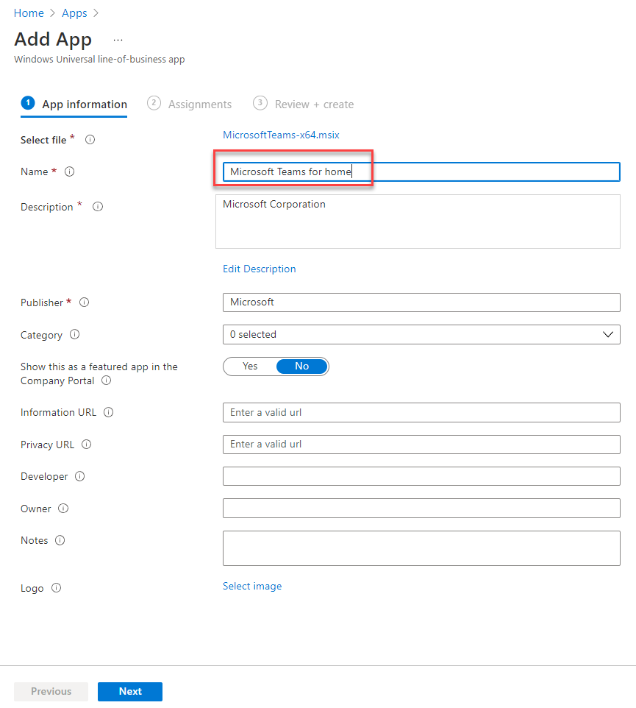Focus the Publisher input field
This screenshot has width=636, height=708.
[421, 302]
